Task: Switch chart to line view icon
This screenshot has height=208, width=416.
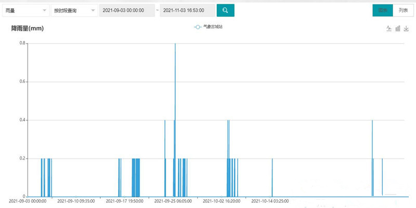Action: (388, 29)
